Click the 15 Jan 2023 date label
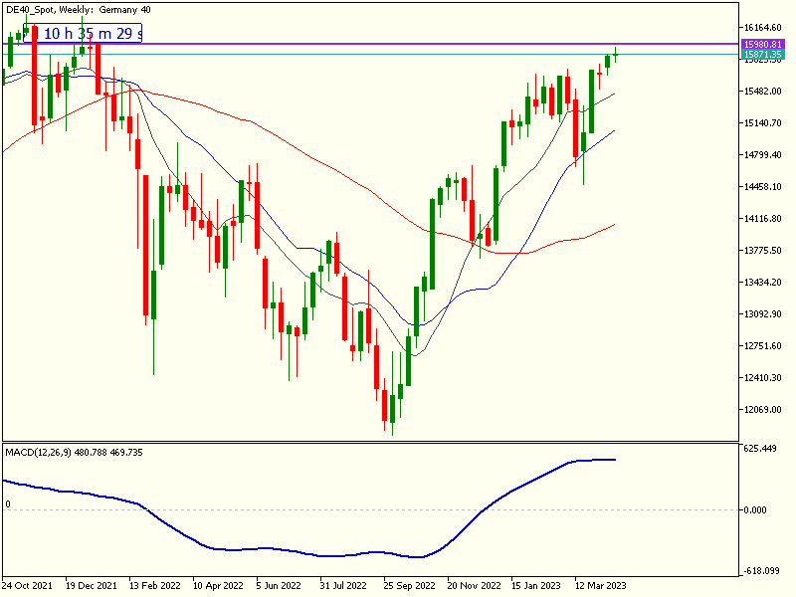796x597 pixels. [536, 586]
